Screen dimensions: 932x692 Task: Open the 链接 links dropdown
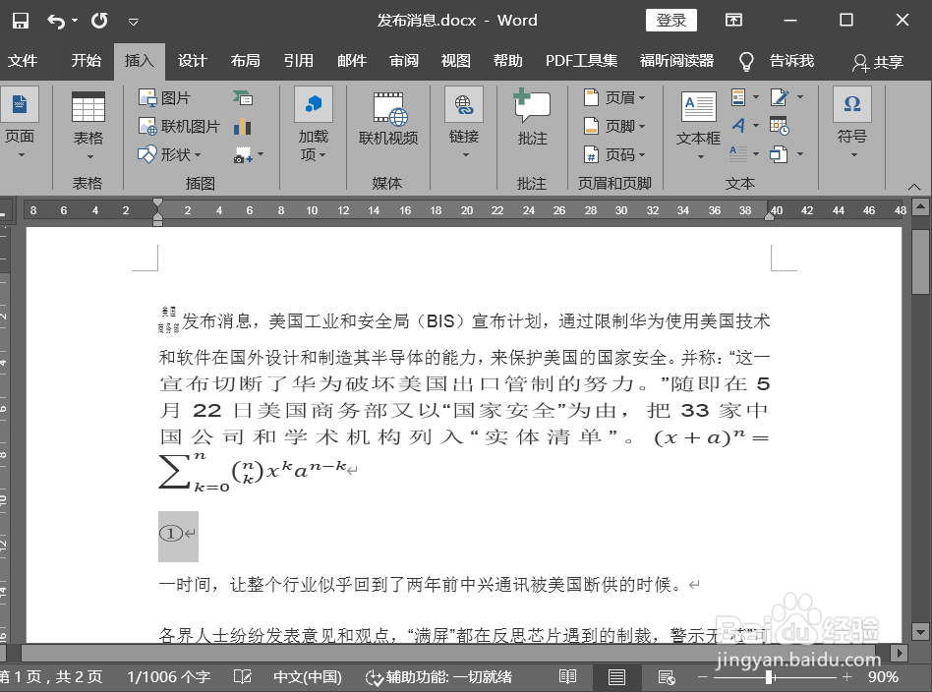click(x=464, y=123)
